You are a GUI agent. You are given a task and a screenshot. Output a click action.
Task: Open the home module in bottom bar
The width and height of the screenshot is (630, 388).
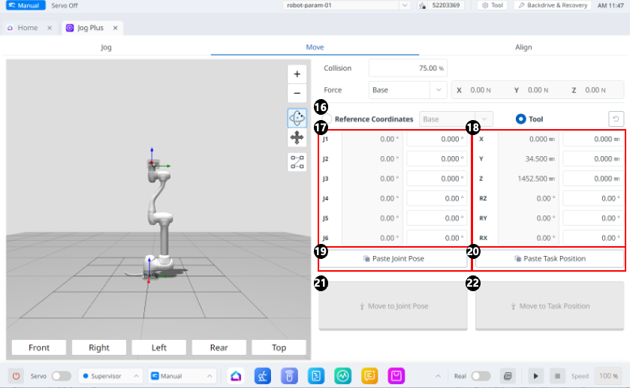[236, 375]
